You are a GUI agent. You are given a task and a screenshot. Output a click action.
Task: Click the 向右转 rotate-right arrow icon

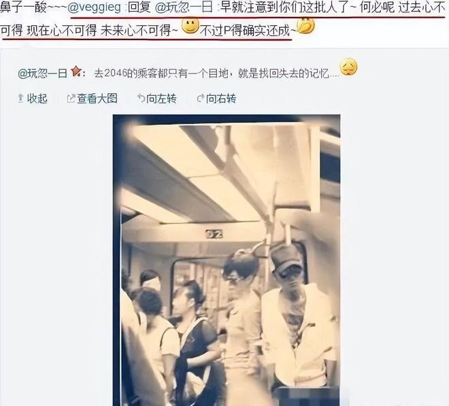pos(201,99)
